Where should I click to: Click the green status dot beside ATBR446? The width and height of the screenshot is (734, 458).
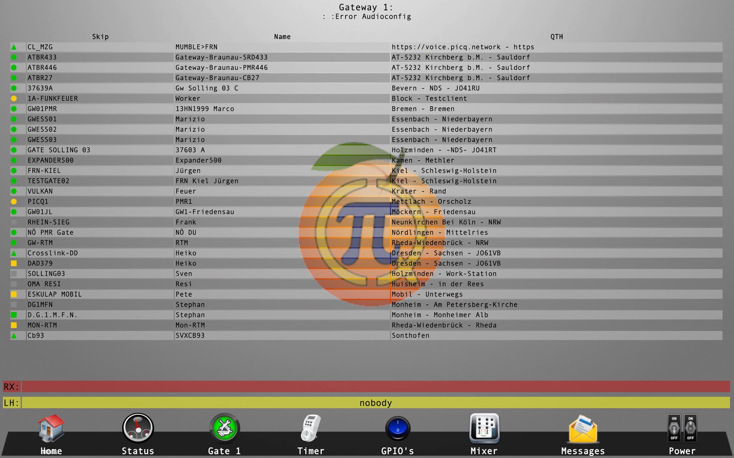(14, 68)
